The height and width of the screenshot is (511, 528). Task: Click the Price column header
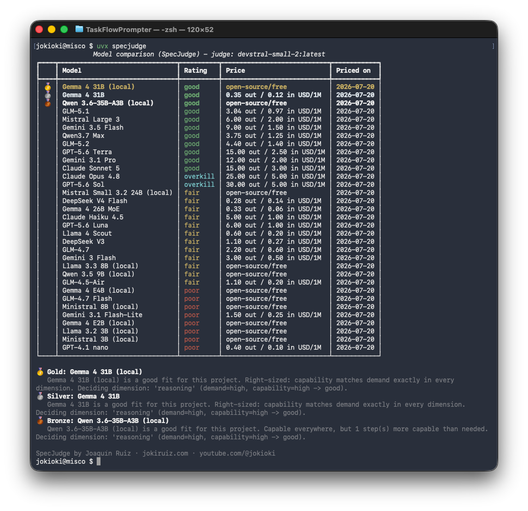pos(235,71)
